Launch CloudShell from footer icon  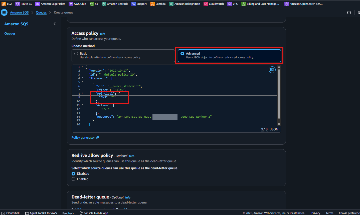(x=3, y=213)
